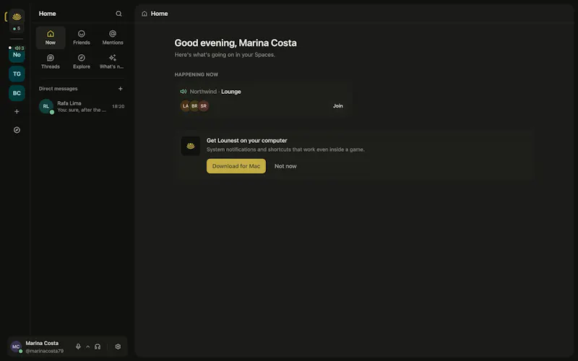Screen dimensions: 578x361
Task: Click the Download for Mac button
Action: click(236, 166)
